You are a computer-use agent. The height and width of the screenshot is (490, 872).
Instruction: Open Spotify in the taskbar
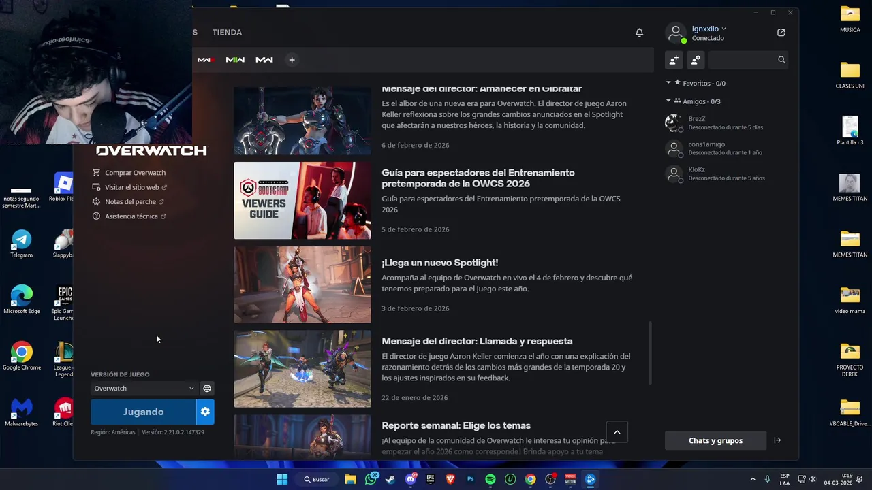point(490,479)
